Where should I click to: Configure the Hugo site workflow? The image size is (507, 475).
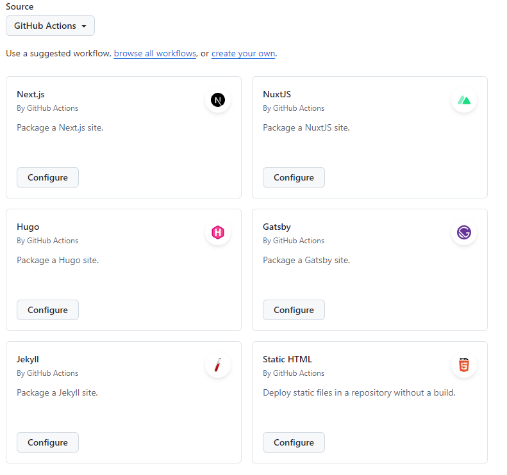47,310
